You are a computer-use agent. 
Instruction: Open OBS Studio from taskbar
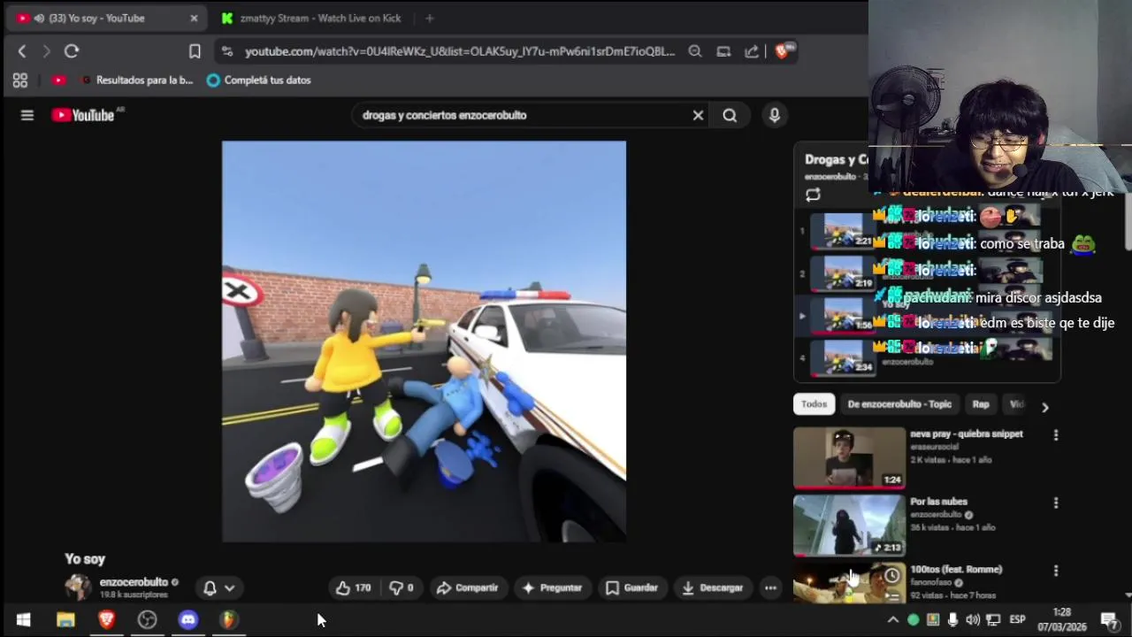147,620
